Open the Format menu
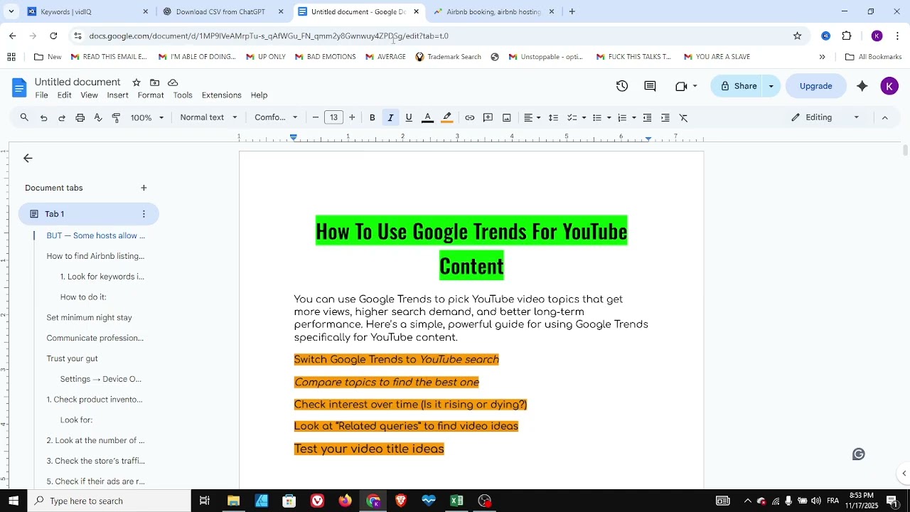Image resolution: width=910 pixels, height=512 pixels. click(x=151, y=95)
